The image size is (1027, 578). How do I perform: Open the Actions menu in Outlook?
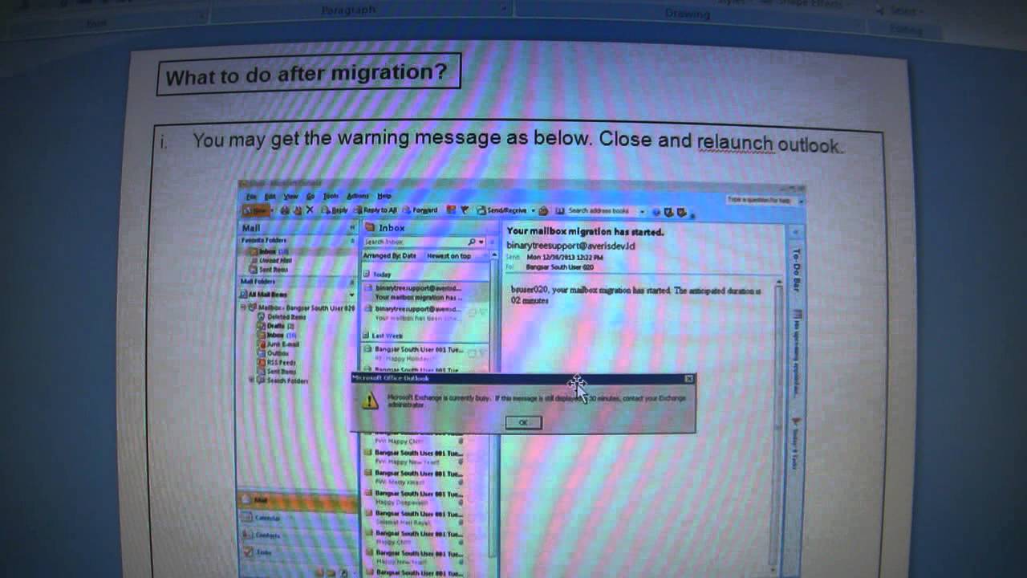[358, 196]
